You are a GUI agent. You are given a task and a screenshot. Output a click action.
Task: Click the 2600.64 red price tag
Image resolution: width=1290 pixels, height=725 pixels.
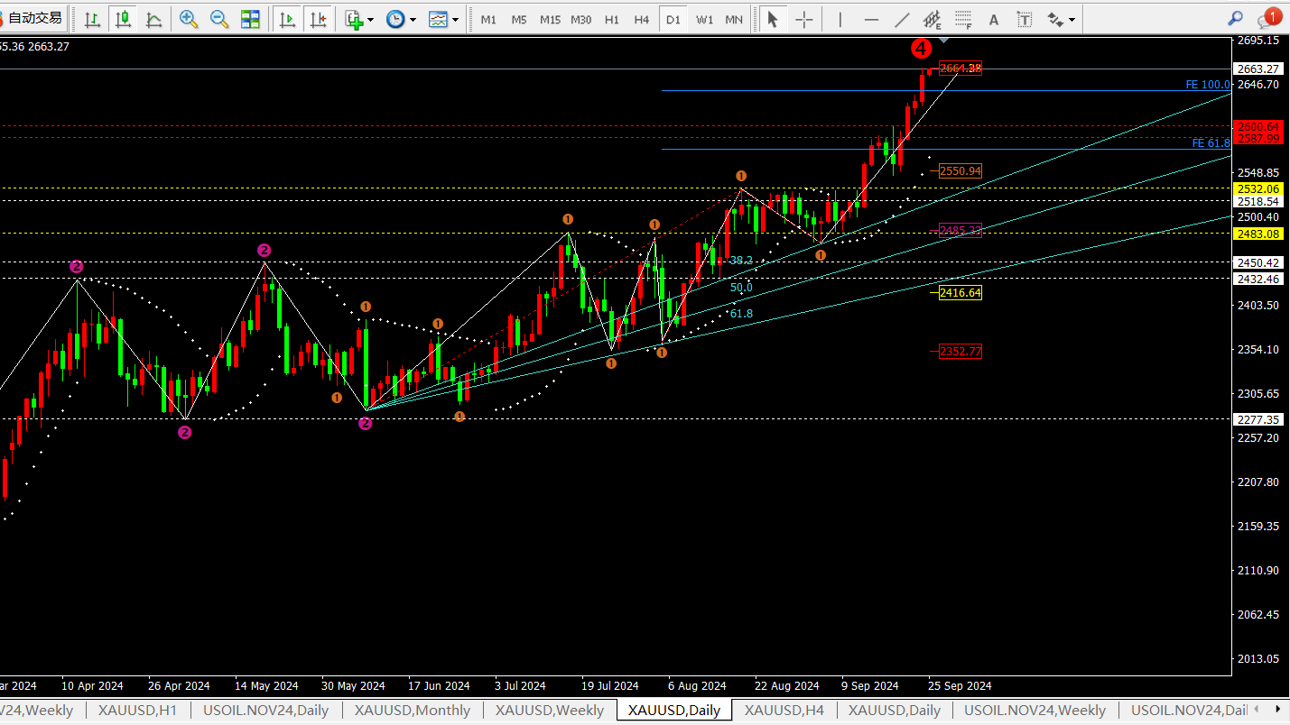point(1258,127)
